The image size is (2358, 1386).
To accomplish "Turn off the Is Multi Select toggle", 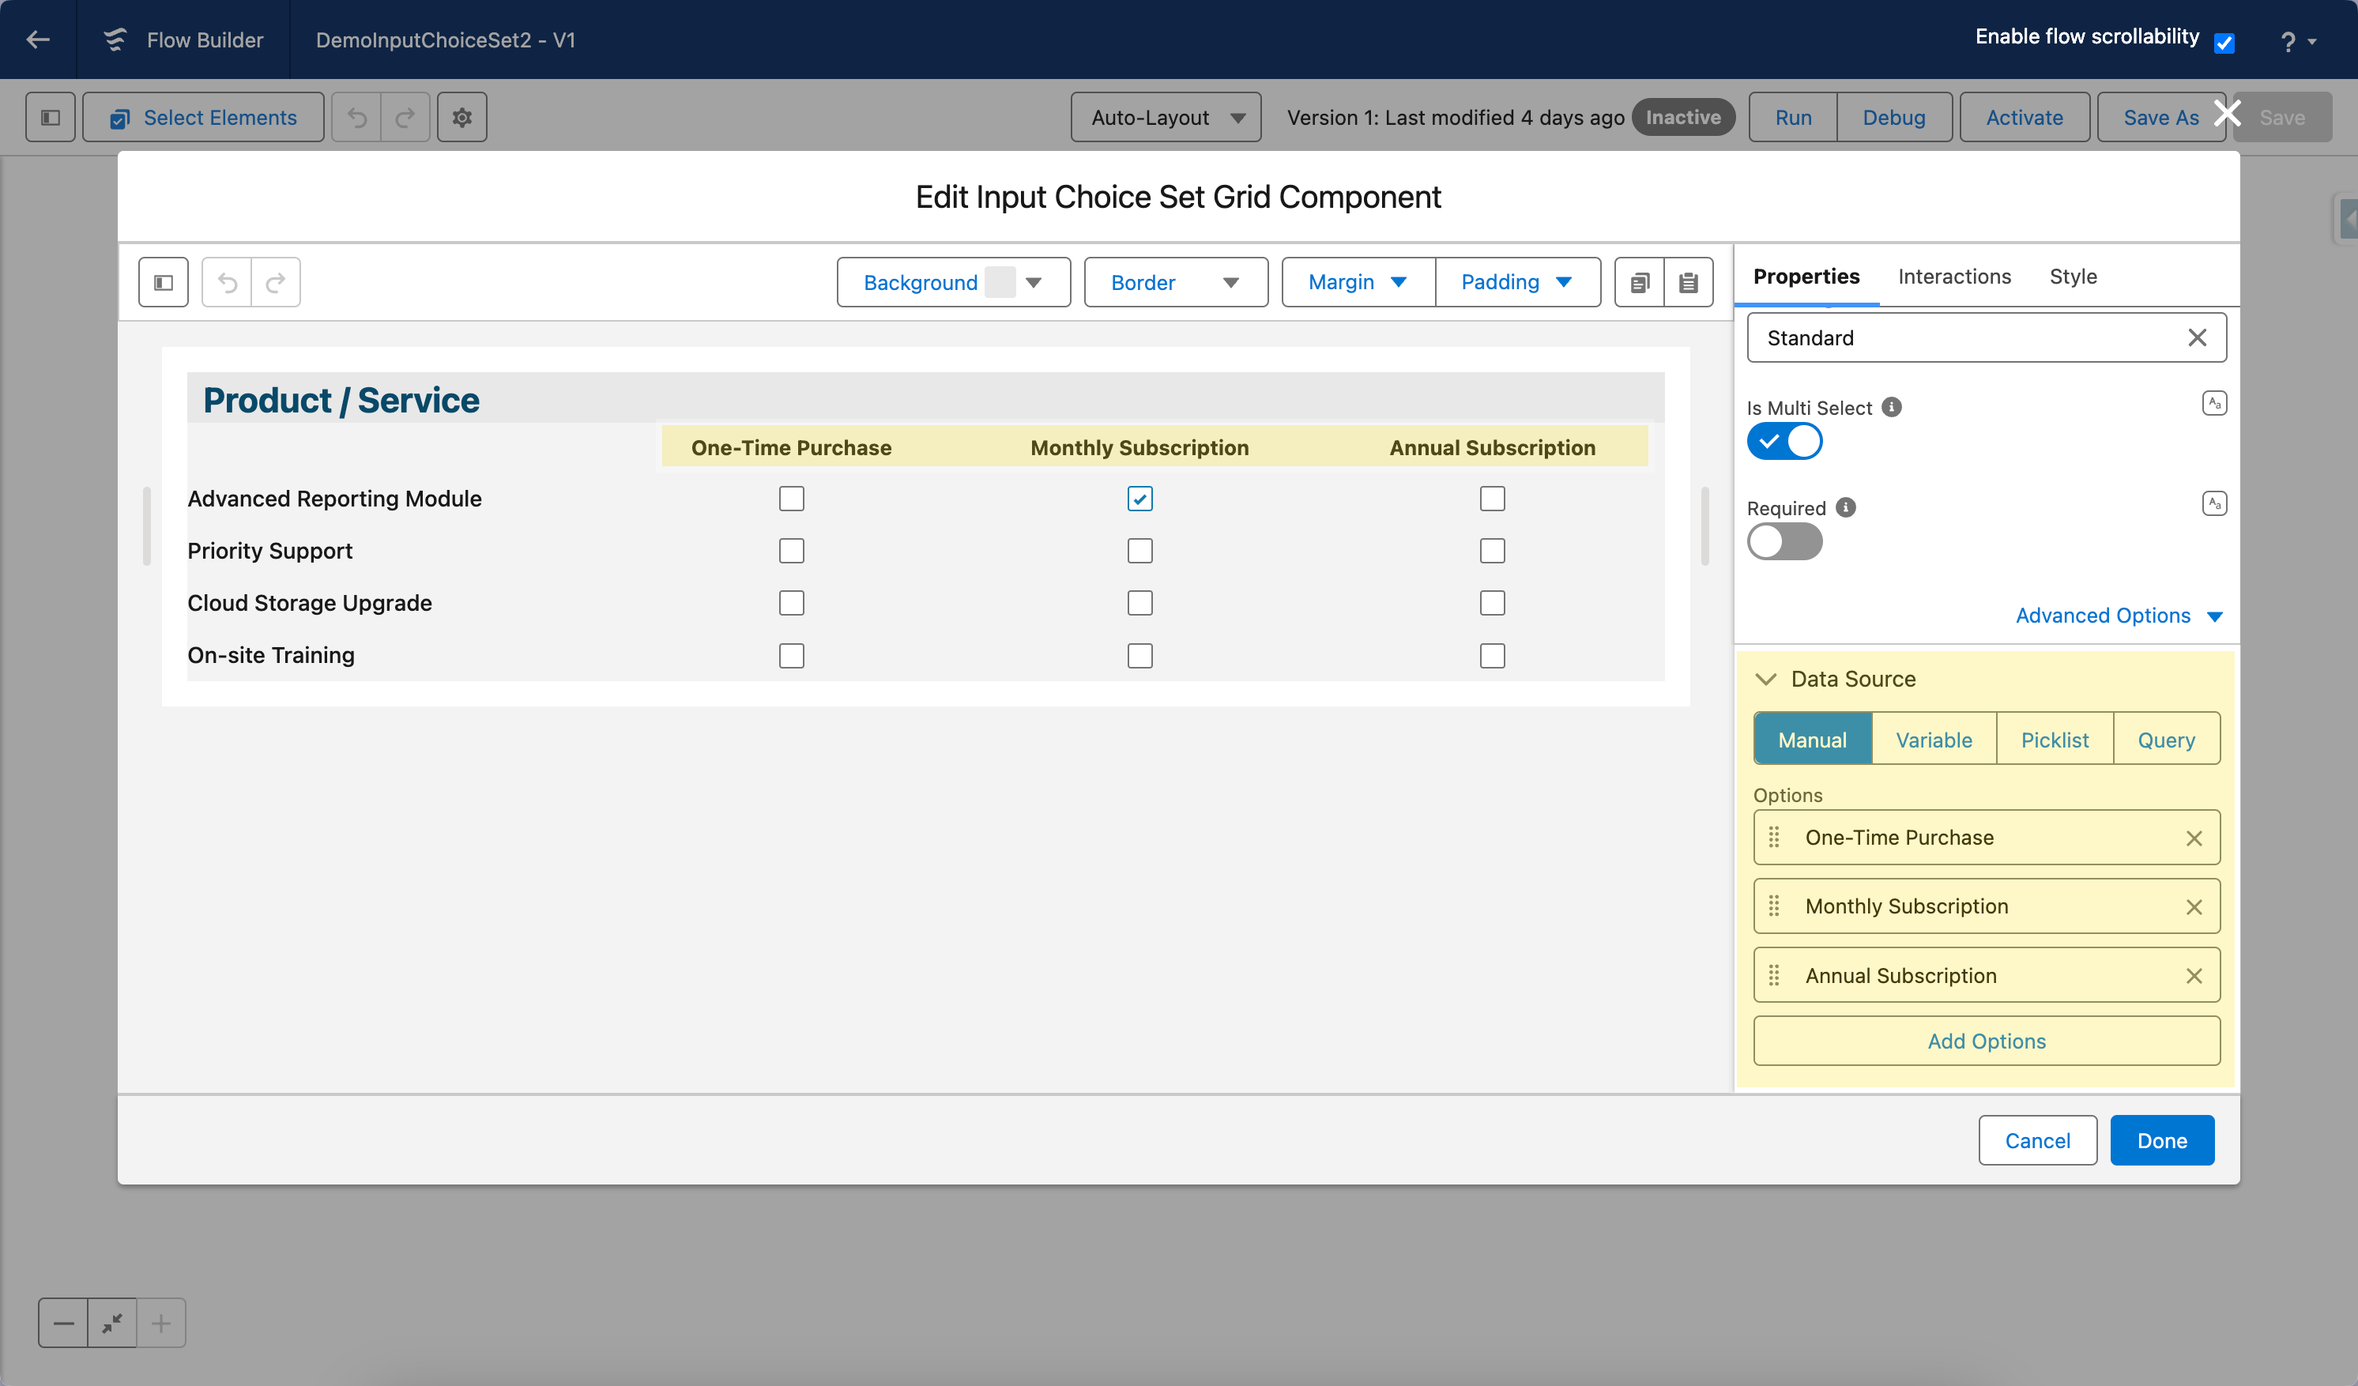I will click(1784, 442).
